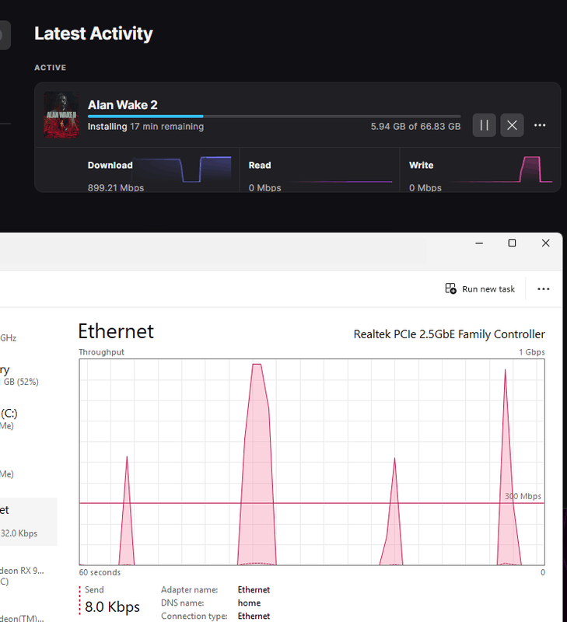
Task: Cancel the Alan Wake 2 download
Action: point(512,125)
